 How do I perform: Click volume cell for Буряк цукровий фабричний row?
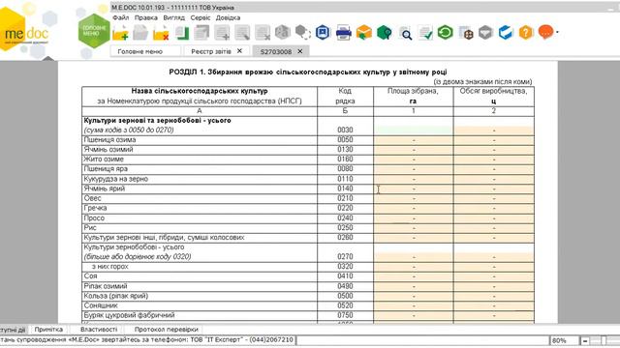[x=494, y=316]
